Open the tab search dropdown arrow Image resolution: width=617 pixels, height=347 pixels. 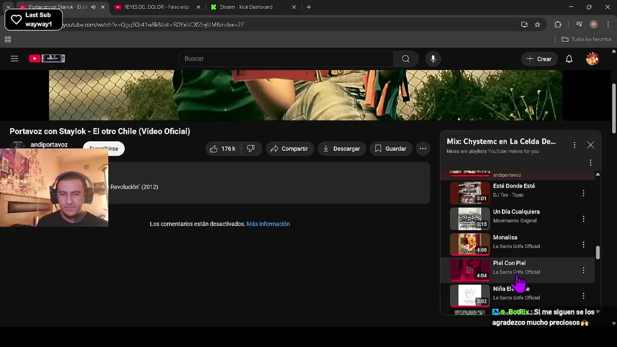click(8, 7)
